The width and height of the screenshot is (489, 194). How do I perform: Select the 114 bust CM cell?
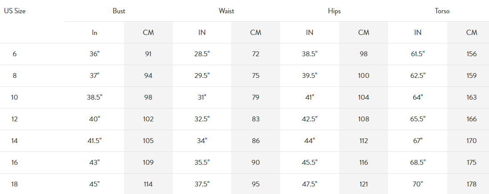click(x=148, y=184)
